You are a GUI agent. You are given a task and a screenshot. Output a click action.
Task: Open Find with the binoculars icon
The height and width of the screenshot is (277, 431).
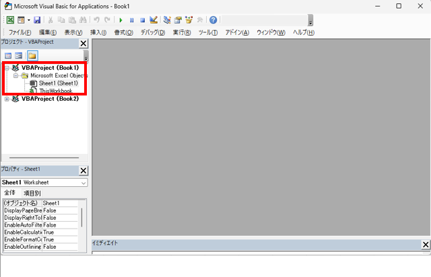pyautogui.click(x=83, y=20)
